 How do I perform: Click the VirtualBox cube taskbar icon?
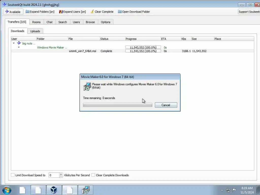coord(54,190)
